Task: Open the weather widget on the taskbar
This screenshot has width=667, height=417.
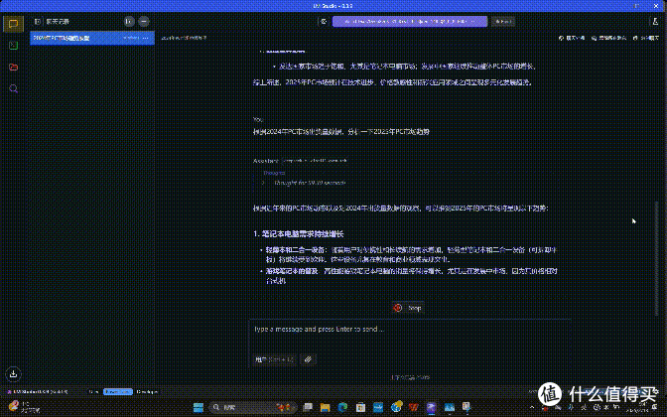Action: 24,407
